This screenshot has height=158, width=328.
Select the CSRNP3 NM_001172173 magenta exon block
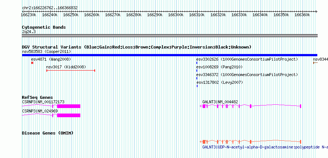pyautogui.click(x=69, y=106)
